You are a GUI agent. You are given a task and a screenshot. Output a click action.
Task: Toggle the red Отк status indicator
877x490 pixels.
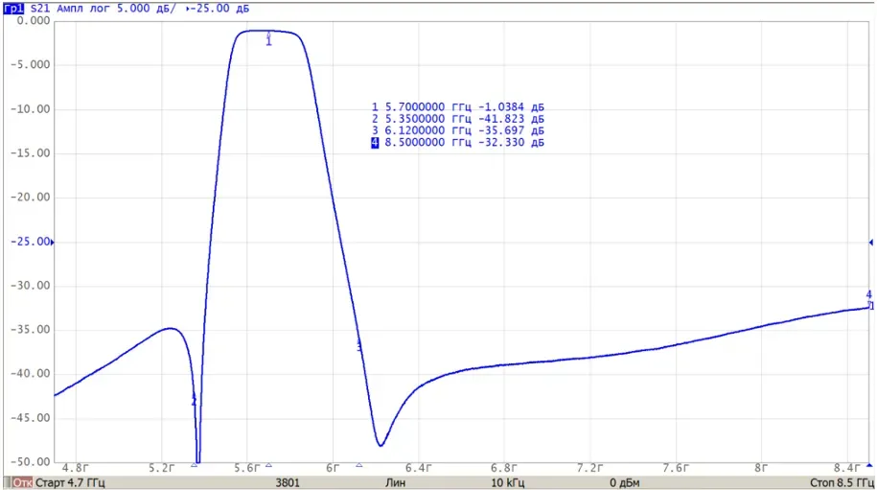point(22,482)
